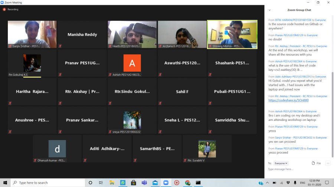This screenshot has width=334, height=187.
Task: Click the red Recording indicator icon
Action: click(x=4, y=9)
